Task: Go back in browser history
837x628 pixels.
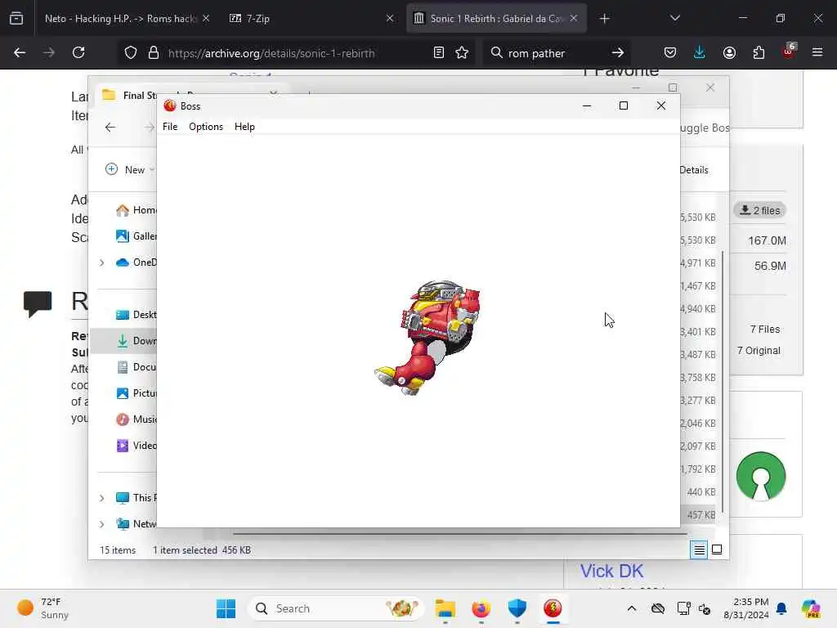Action: click(x=20, y=53)
